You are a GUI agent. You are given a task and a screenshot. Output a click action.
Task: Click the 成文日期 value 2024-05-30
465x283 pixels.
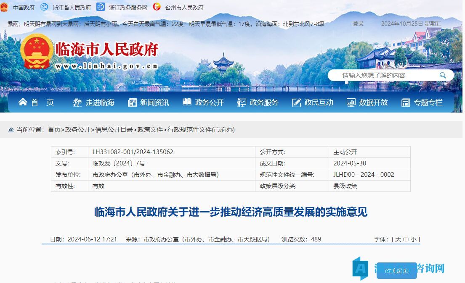click(x=350, y=163)
